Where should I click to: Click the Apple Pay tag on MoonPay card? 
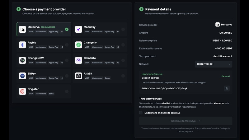(110, 32)
